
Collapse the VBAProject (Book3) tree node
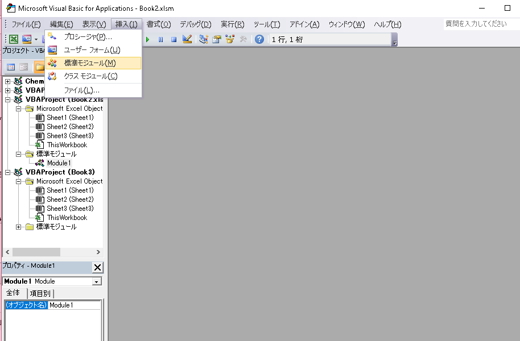tap(8, 172)
